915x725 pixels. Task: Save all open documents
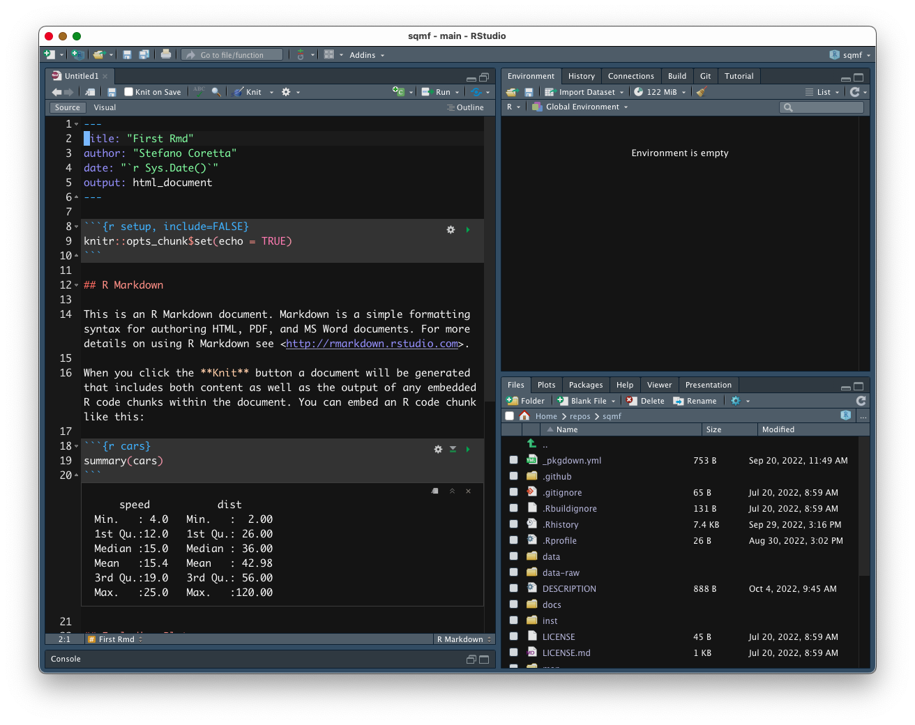pyautogui.click(x=144, y=54)
